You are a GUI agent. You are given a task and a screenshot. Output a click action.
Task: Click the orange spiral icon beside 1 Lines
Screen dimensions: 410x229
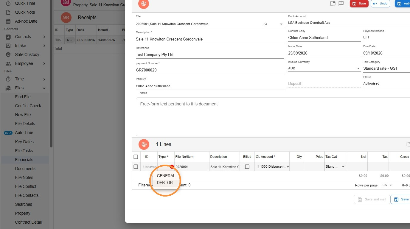(x=144, y=144)
